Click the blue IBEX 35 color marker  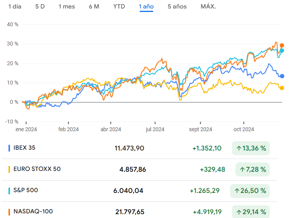tap(9, 148)
